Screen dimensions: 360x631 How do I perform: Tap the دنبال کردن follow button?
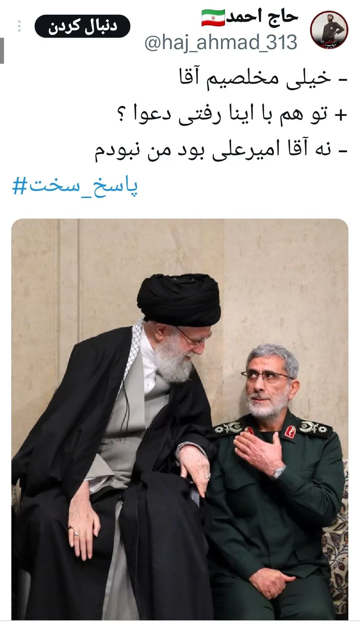(82, 26)
